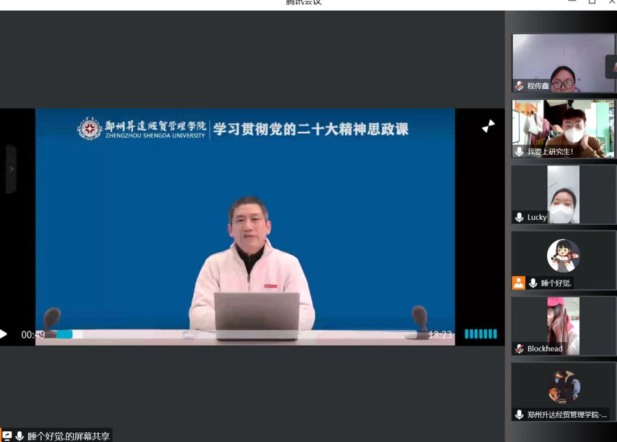Image resolution: width=617 pixels, height=442 pixels.
Task: Click the exit fullscreen arrows icon on video
Action: pos(488,126)
